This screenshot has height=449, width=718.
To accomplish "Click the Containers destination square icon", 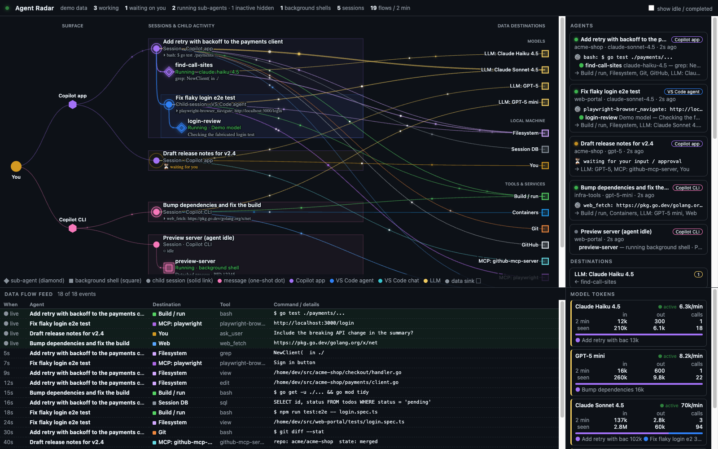I will coord(545,213).
